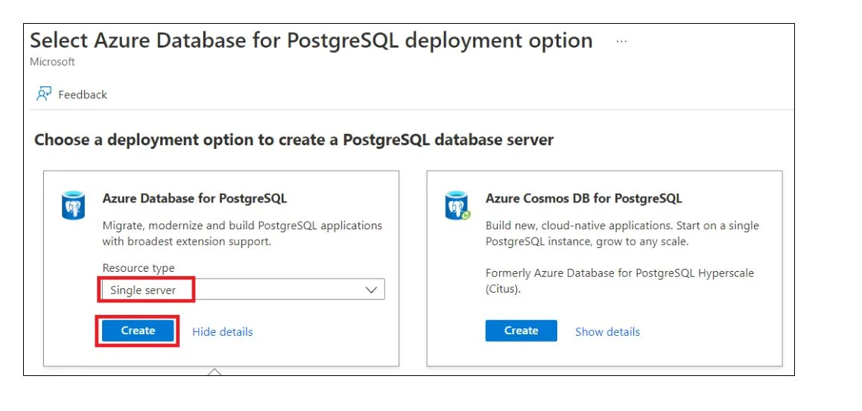Click the Choose a deployment option heading

[294, 139]
